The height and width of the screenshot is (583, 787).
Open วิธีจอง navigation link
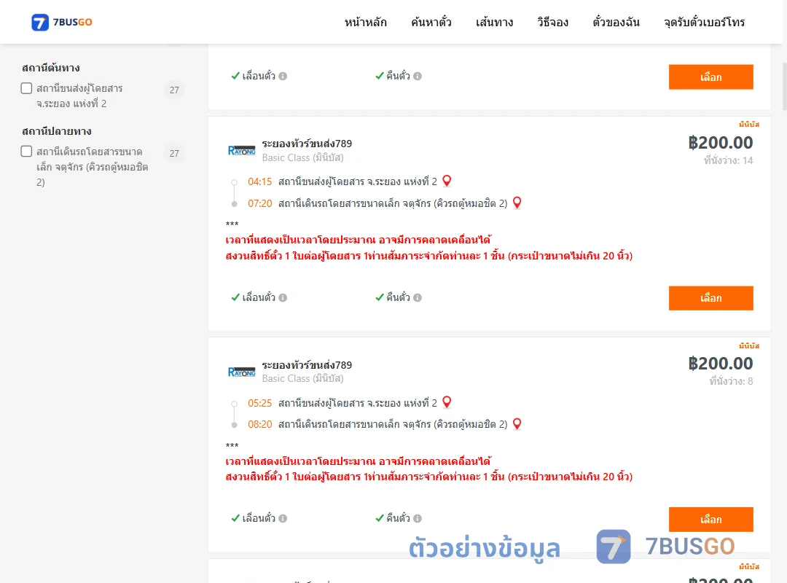[x=552, y=22]
